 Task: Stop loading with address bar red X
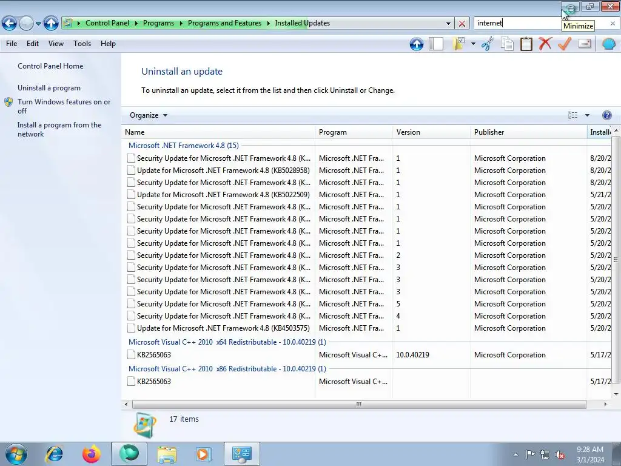click(462, 24)
